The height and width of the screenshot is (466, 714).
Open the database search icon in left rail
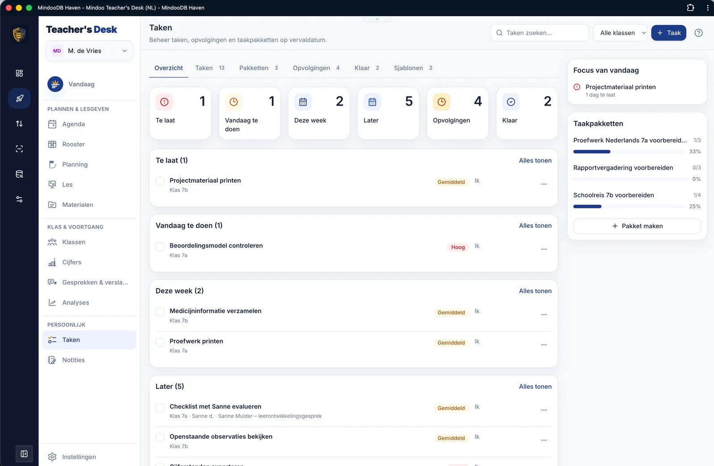19,174
